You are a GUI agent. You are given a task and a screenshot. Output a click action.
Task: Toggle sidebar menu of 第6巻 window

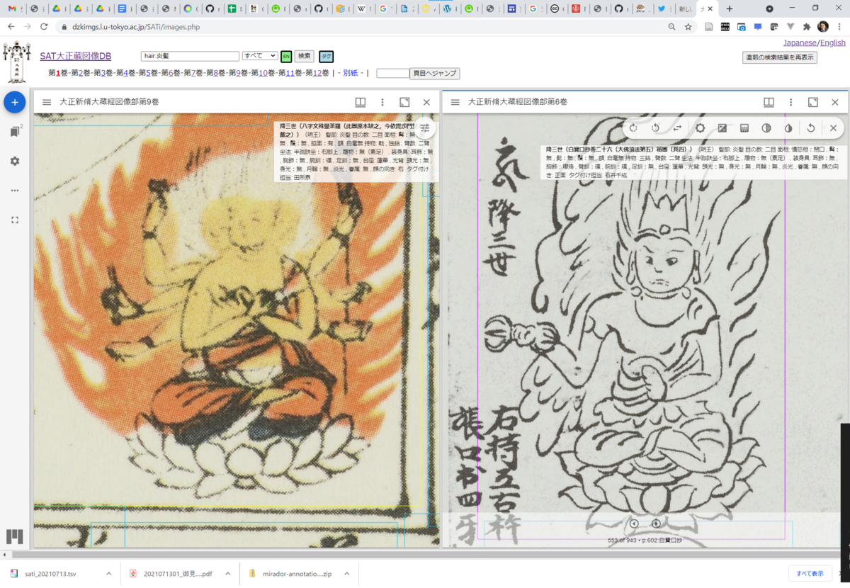pyautogui.click(x=455, y=102)
